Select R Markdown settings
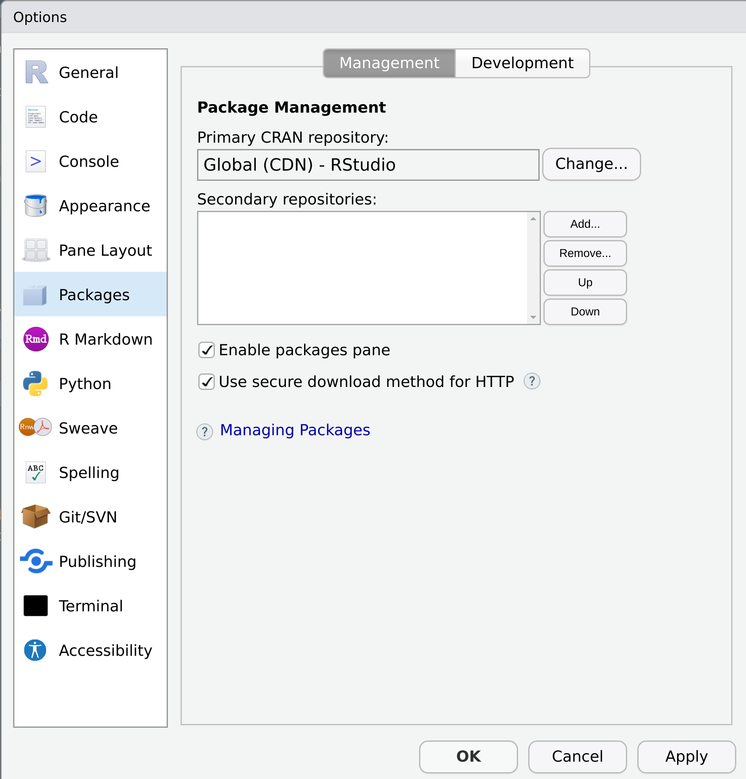Viewport: 746px width, 779px height. click(106, 340)
